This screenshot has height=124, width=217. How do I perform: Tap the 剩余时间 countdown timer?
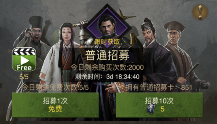click(x=107, y=77)
